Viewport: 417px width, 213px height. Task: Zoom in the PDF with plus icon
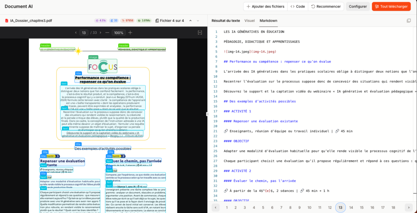130,33
